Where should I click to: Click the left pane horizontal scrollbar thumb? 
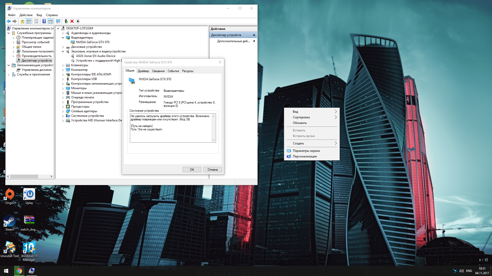[x=24, y=176]
